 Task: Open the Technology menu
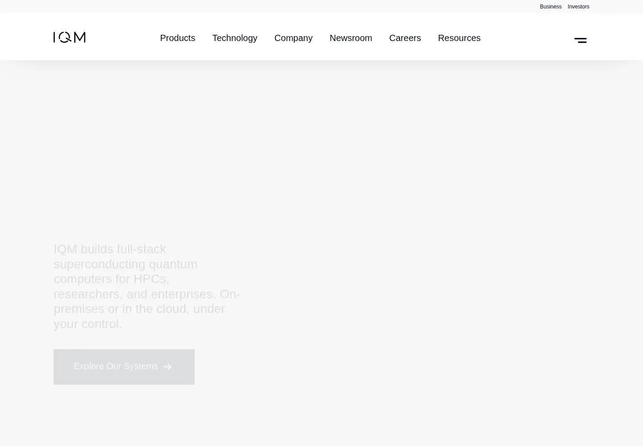[235, 38]
